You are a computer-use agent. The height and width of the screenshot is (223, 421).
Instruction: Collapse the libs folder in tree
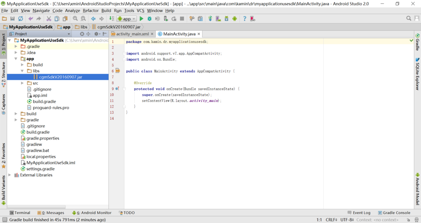(22, 71)
